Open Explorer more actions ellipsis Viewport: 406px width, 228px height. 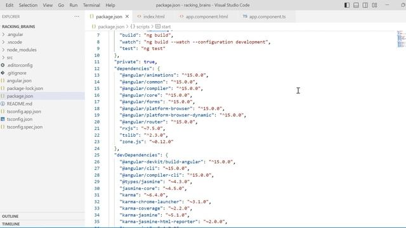[x=77, y=16]
